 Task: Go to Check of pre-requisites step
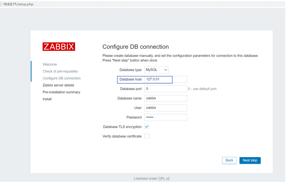pyautogui.click(x=60, y=71)
